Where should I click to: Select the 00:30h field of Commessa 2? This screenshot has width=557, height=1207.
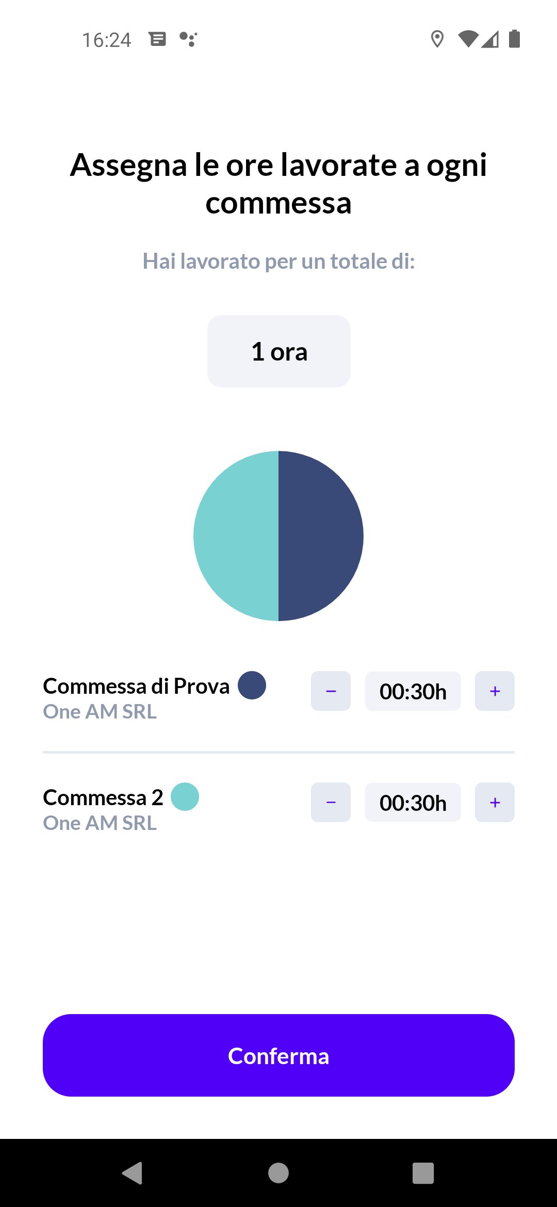click(413, 803)
